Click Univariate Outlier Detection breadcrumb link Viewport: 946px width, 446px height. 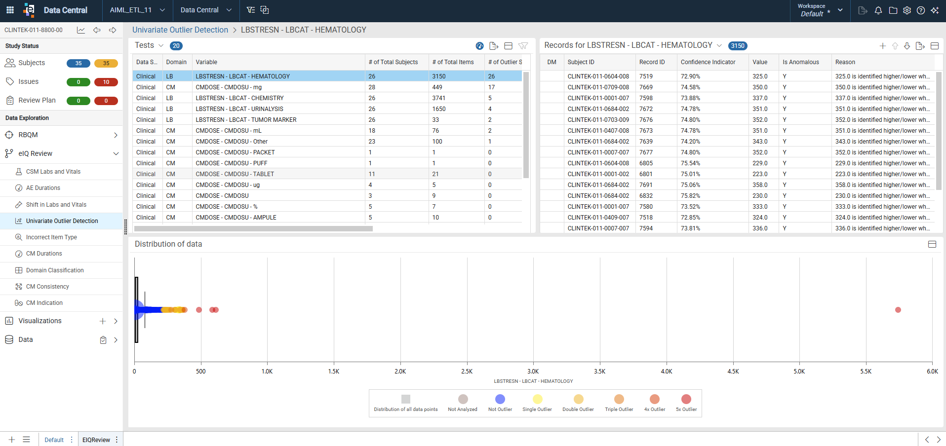180,30
